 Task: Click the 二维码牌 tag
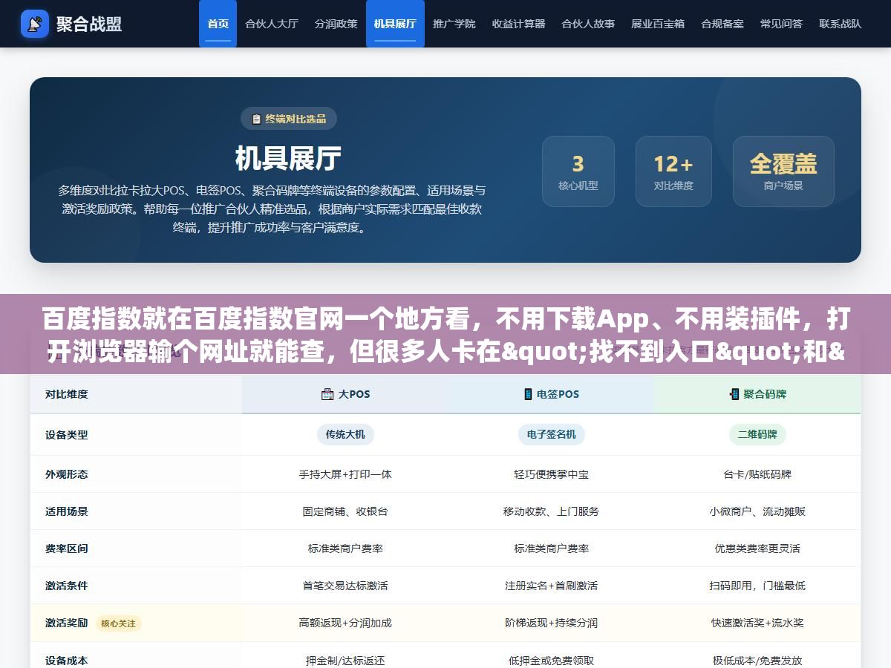[x=757, y=434]
